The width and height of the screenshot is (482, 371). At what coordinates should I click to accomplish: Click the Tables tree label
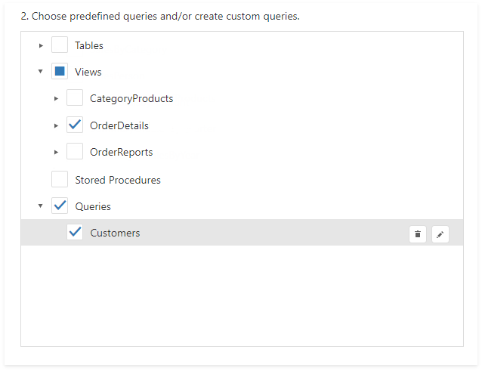click(89, 45)
